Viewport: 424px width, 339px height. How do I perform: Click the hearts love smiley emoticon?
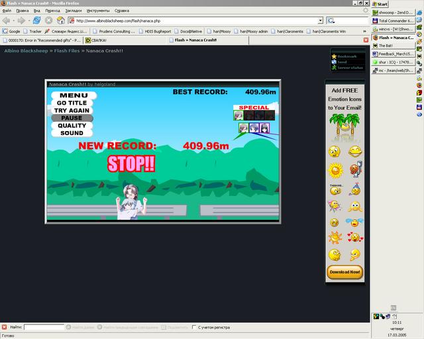point(355,237)
